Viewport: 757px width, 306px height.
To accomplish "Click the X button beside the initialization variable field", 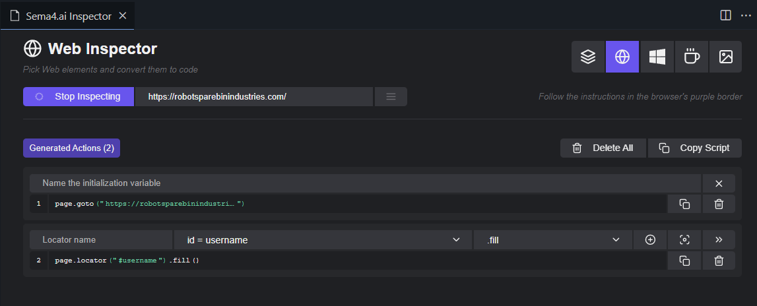I will 719,183.
